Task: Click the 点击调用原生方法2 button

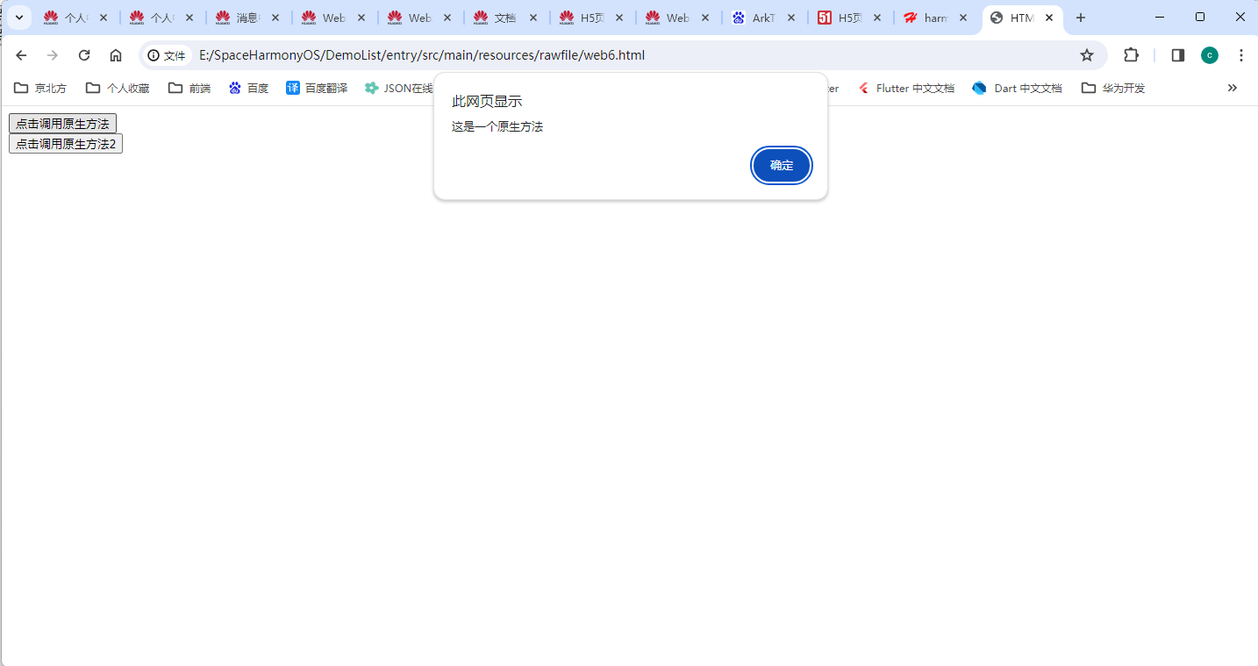Action: pos(66,144)
